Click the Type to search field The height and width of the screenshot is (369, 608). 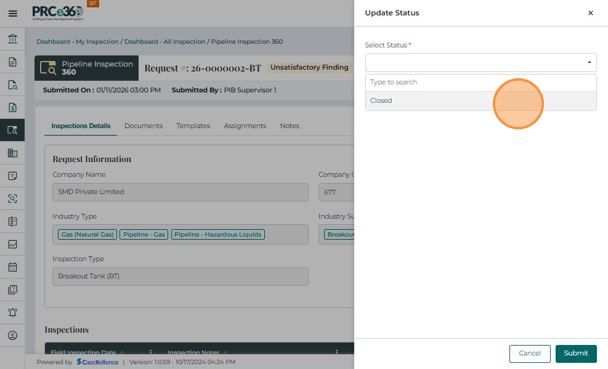(480, 83)
